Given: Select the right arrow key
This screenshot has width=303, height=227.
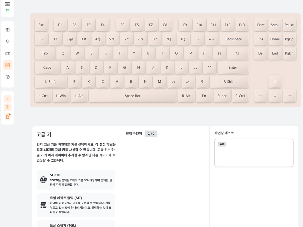Looking at the screenshot, I should coord(289,96).
